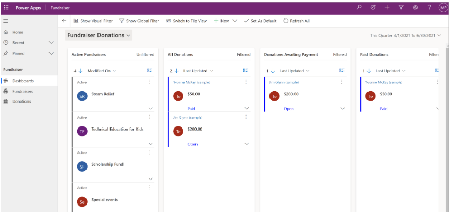Click the SR avatar on Storm Relief
Viewport: 454px width, 217px height.
pos(82,96)
